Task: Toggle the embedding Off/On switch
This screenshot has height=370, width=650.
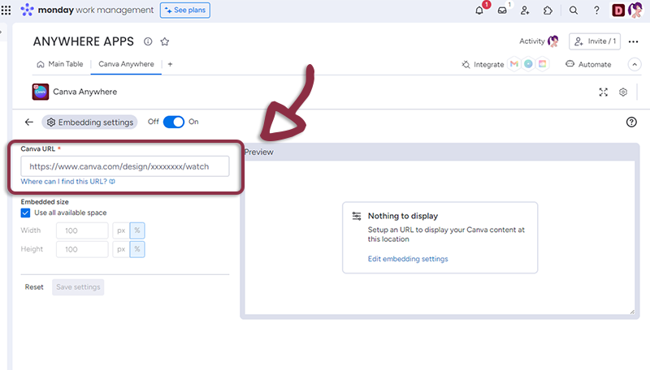Action: (x=174, y=122)
